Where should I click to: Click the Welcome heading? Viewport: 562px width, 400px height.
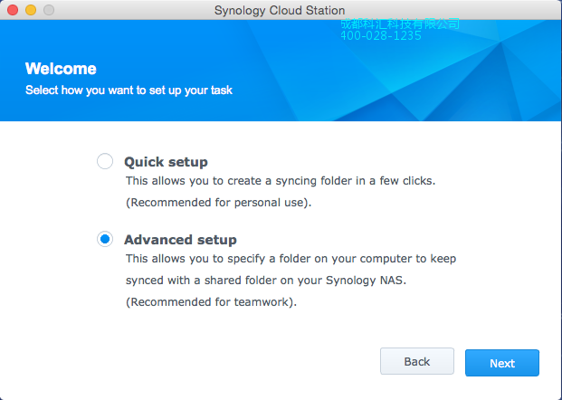point(61,69)
